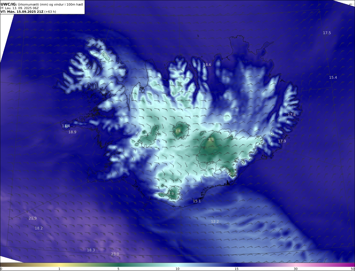355x271 pixels.
Task: Click the 15.4 value off the east coast
Action: (x=333, y=77)
